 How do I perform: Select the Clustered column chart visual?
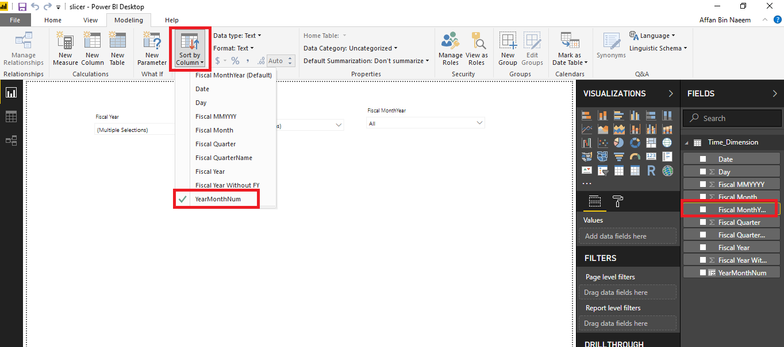pos(635,115)
